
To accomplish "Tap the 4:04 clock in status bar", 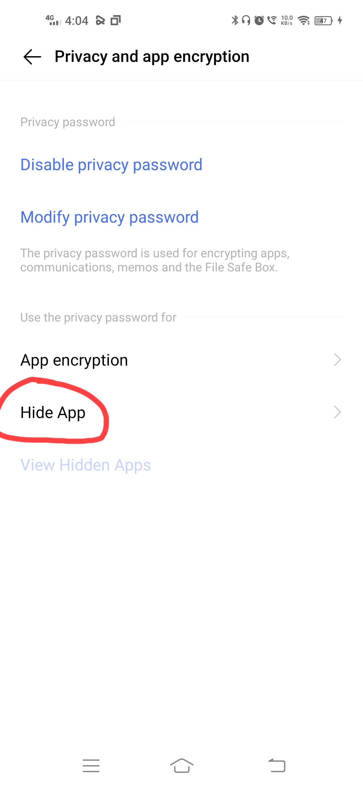I will click(77, 21).
